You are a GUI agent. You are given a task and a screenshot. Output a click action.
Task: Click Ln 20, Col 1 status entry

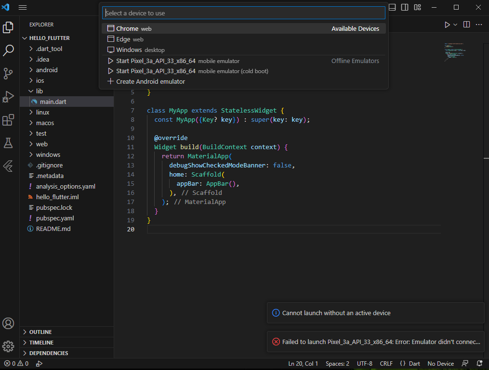click(303, 363)
